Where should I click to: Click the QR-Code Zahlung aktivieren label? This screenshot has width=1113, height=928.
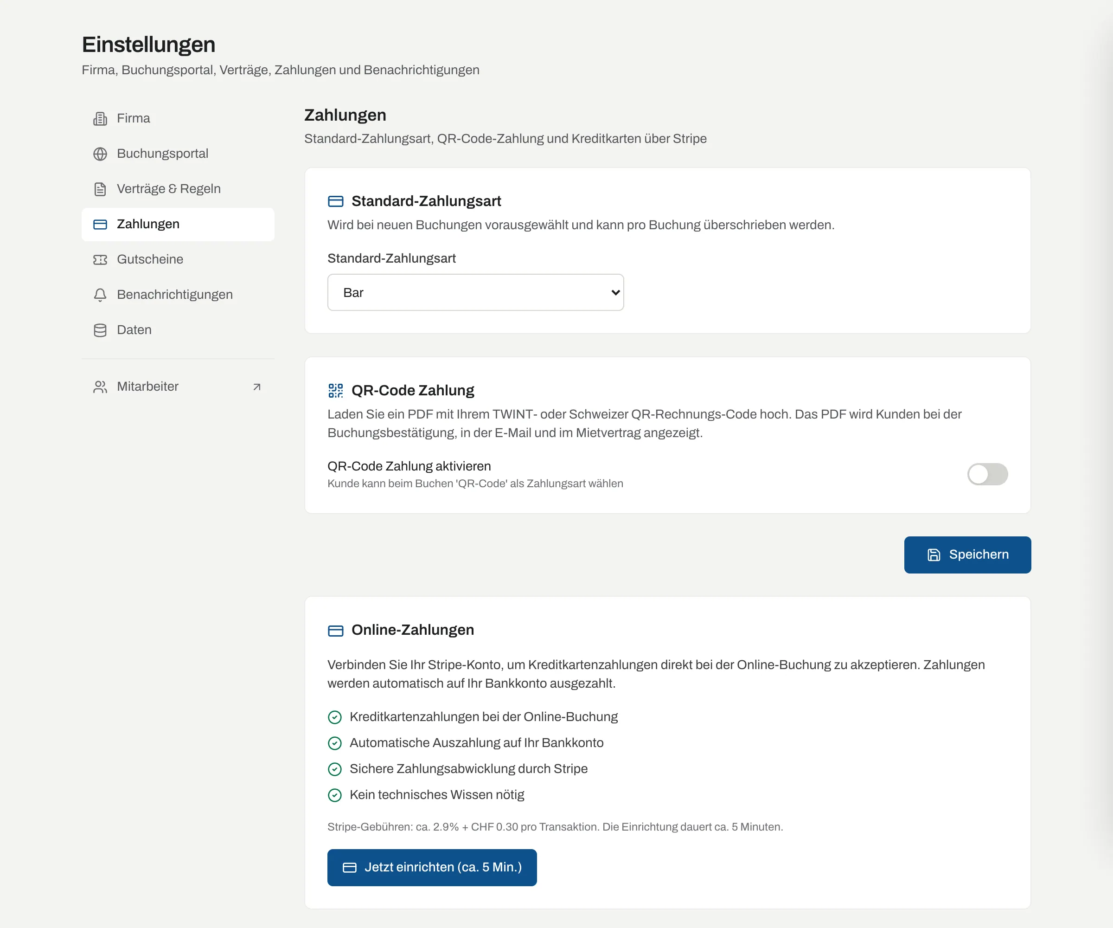click(x=409, y=466)
